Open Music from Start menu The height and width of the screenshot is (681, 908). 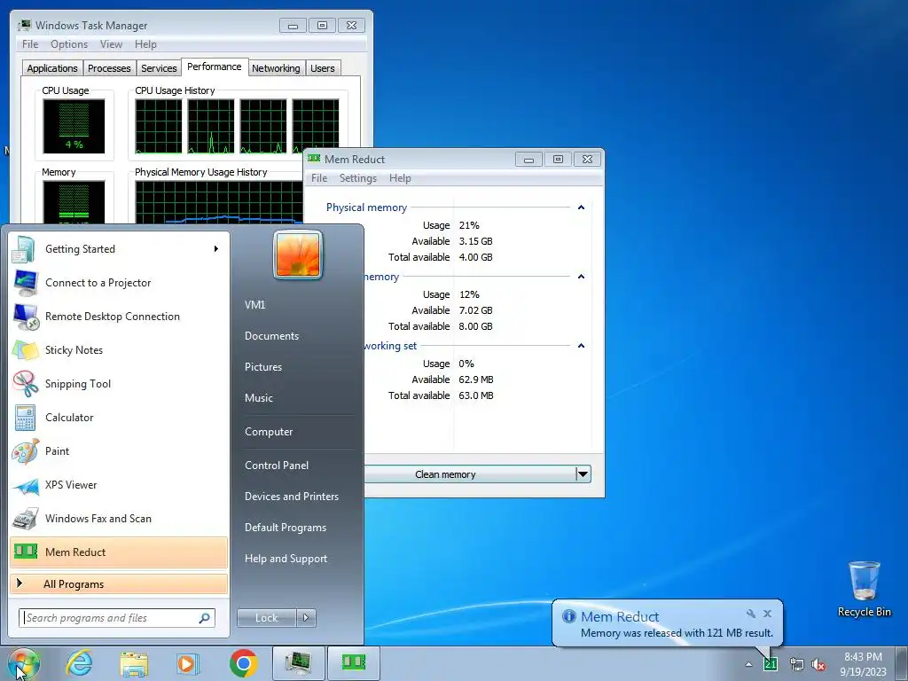(x=258, y=398)
